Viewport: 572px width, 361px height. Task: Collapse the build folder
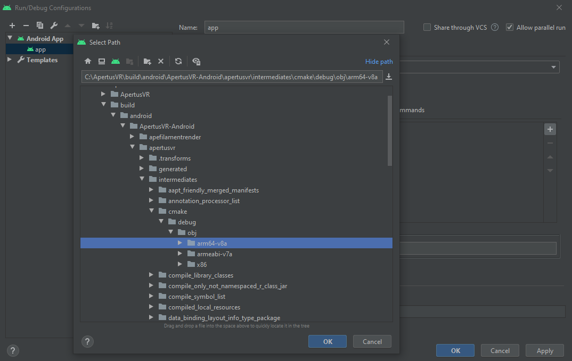coord(104,105)
